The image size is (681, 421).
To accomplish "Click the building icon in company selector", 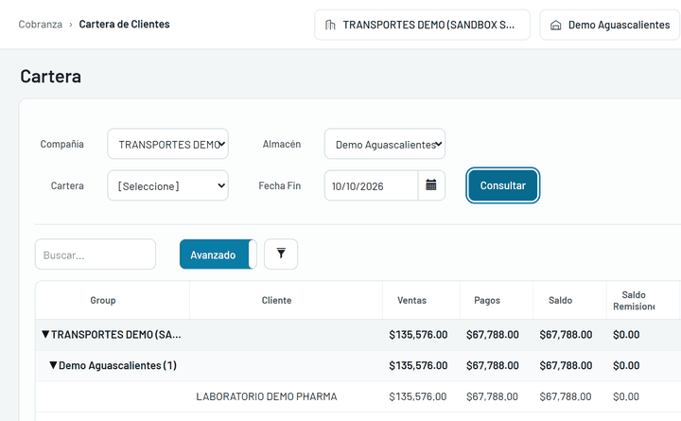I will (x=330, y=26).
